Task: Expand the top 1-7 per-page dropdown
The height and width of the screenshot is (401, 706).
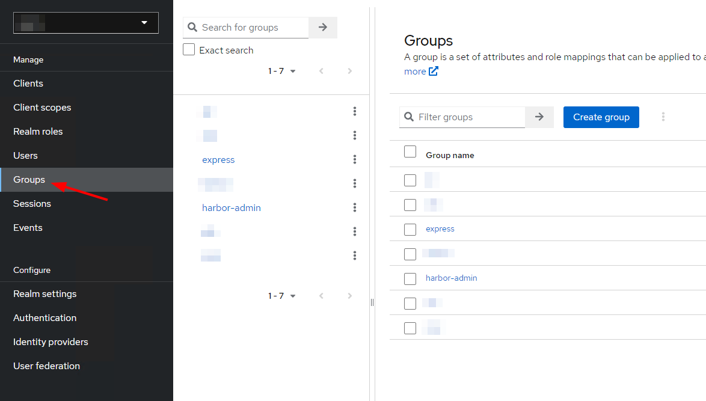Action: [282, 71]
